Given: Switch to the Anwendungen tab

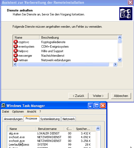Looking at the screenshot, I should coord(13,119).
